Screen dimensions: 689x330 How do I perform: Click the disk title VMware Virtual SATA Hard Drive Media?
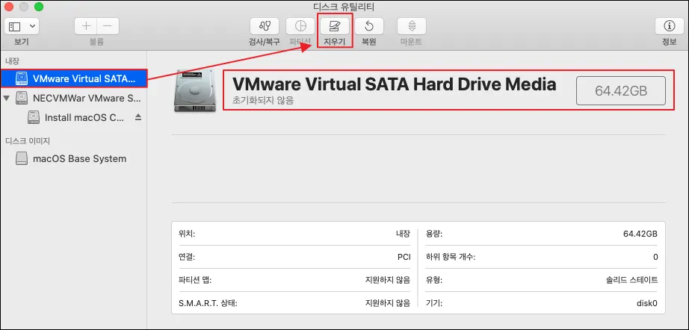pos(394,84)
